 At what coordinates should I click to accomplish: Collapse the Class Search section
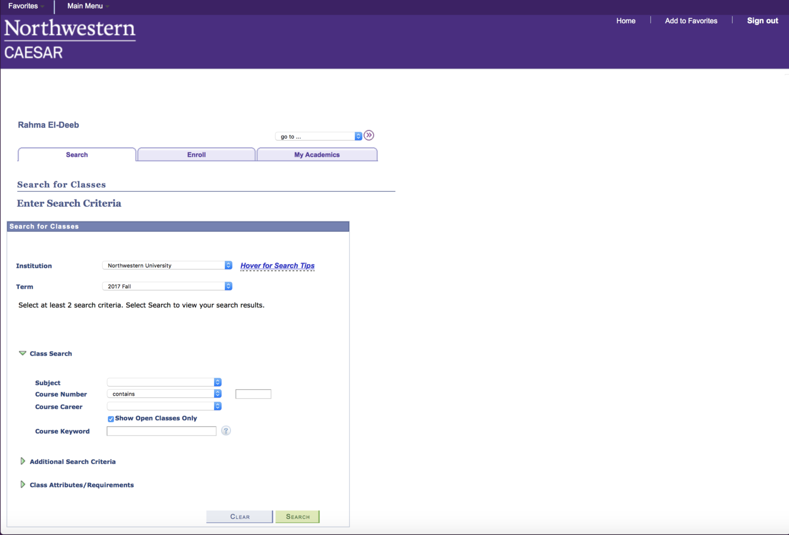23,353
